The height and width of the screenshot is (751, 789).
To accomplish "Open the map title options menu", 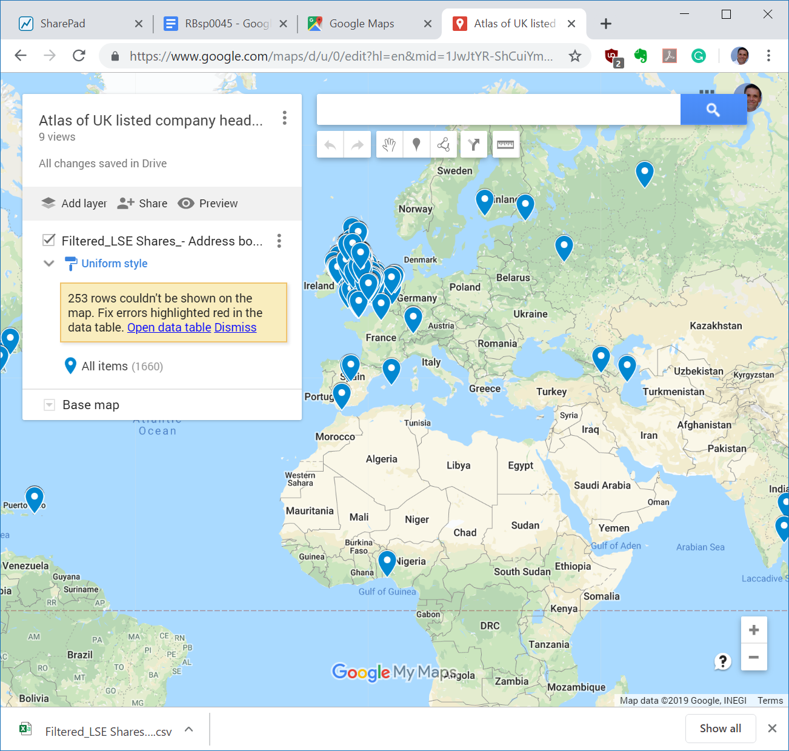I will [284, 118].
